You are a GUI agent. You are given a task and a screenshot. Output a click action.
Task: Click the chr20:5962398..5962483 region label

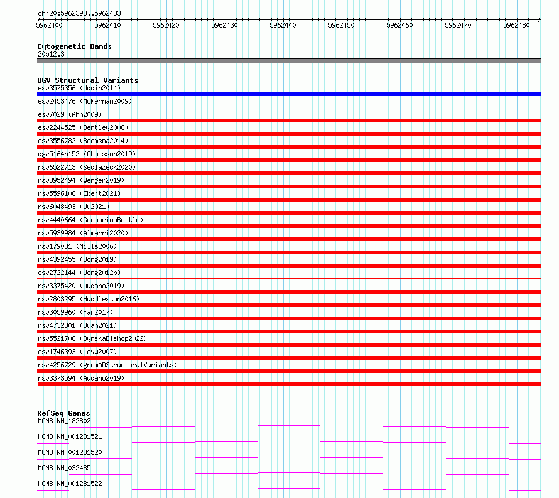pos(79,13)
